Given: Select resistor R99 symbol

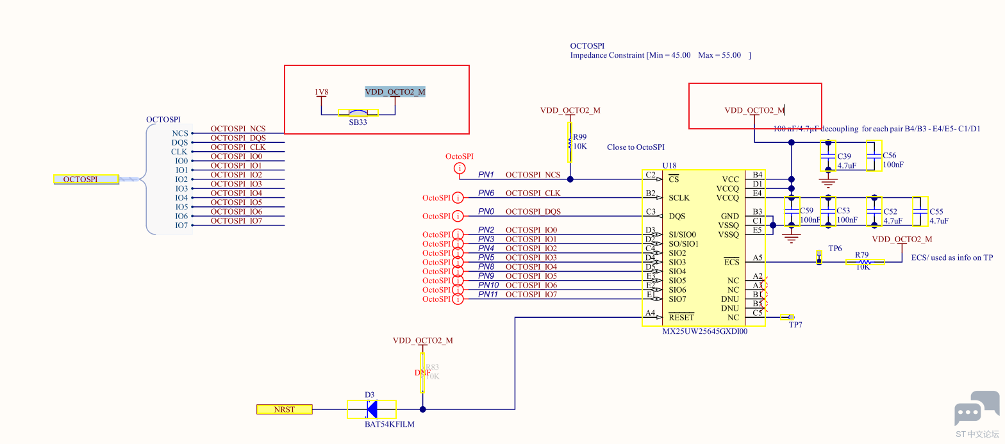Looking at the screenshot, I should coord(569,142).
